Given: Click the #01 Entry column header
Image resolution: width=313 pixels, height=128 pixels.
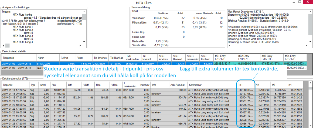Looking at the screenshot, I should [x=224, y=57].
